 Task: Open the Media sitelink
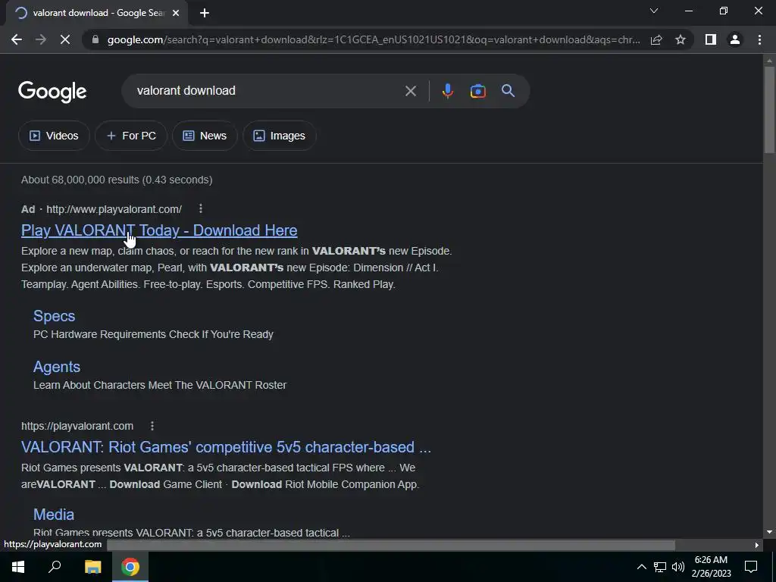point(54,515)
